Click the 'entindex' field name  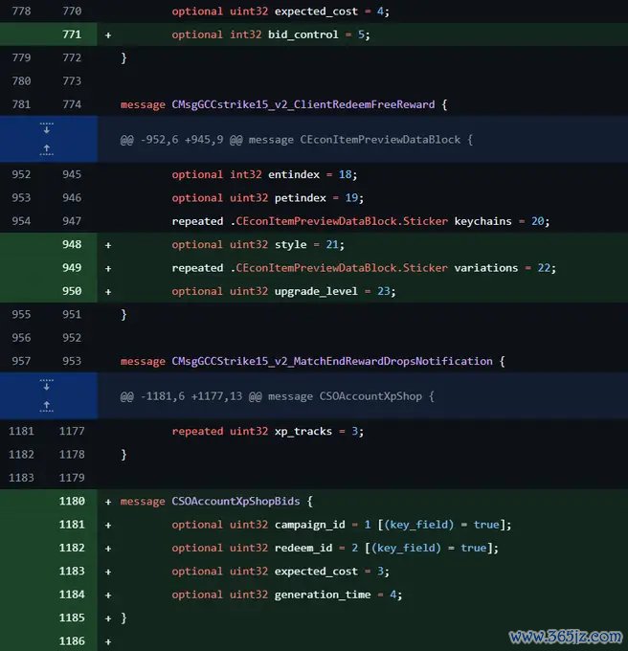click(x=294, y=174)
